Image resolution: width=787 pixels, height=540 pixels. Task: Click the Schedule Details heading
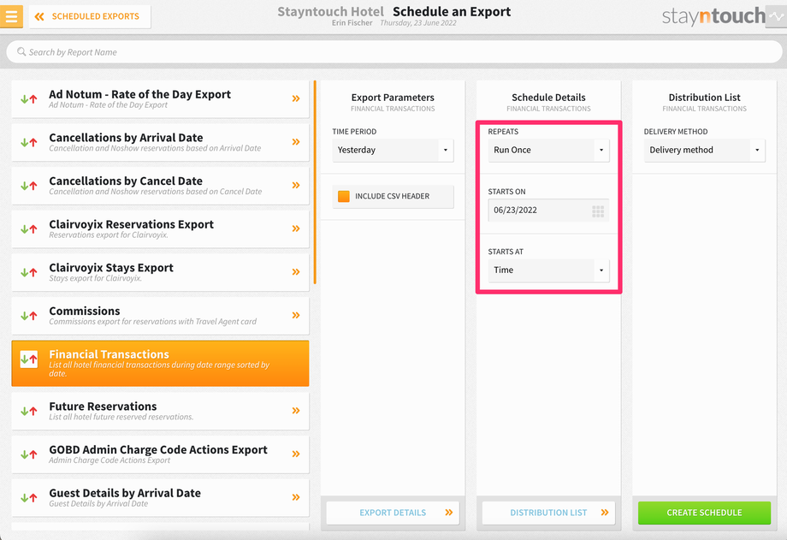click(x=548, y=98)
